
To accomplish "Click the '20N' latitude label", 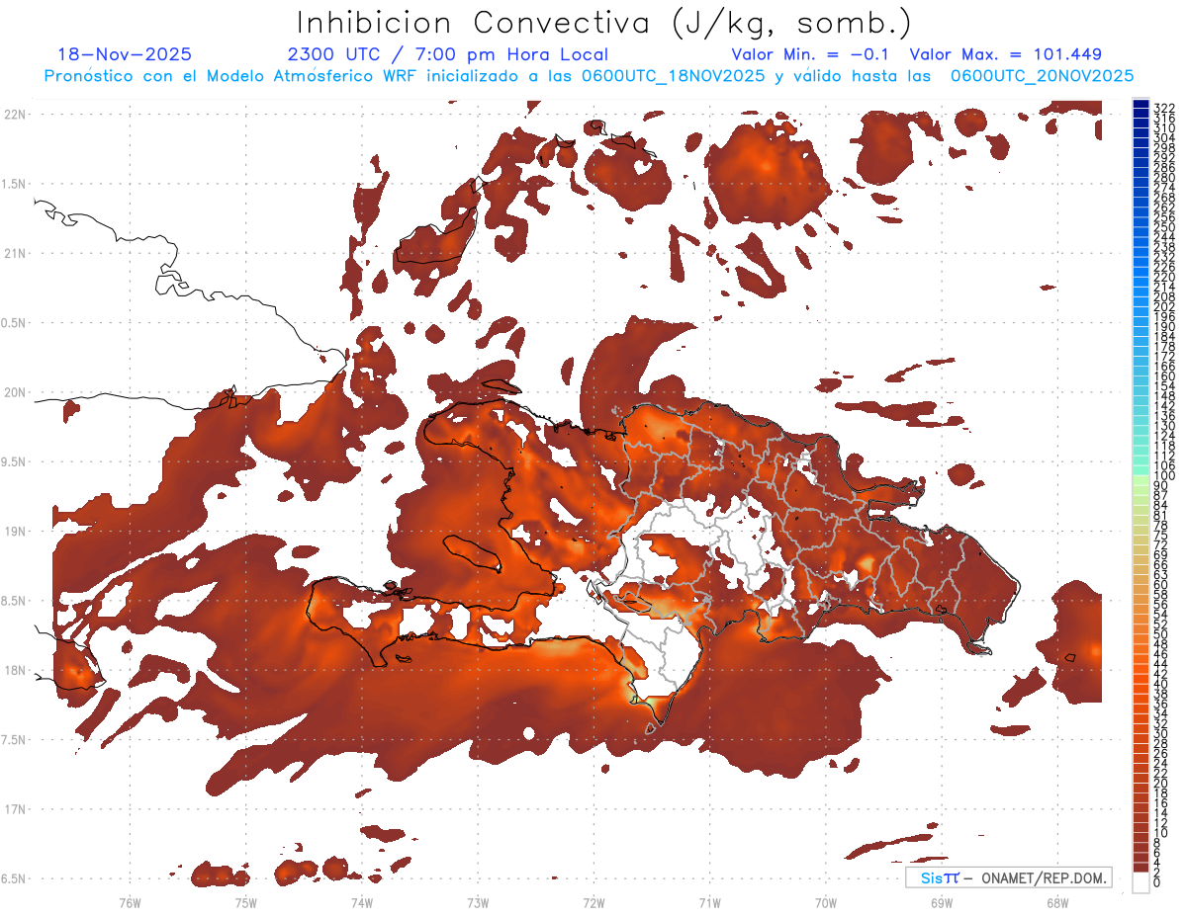I will point(15,392).
